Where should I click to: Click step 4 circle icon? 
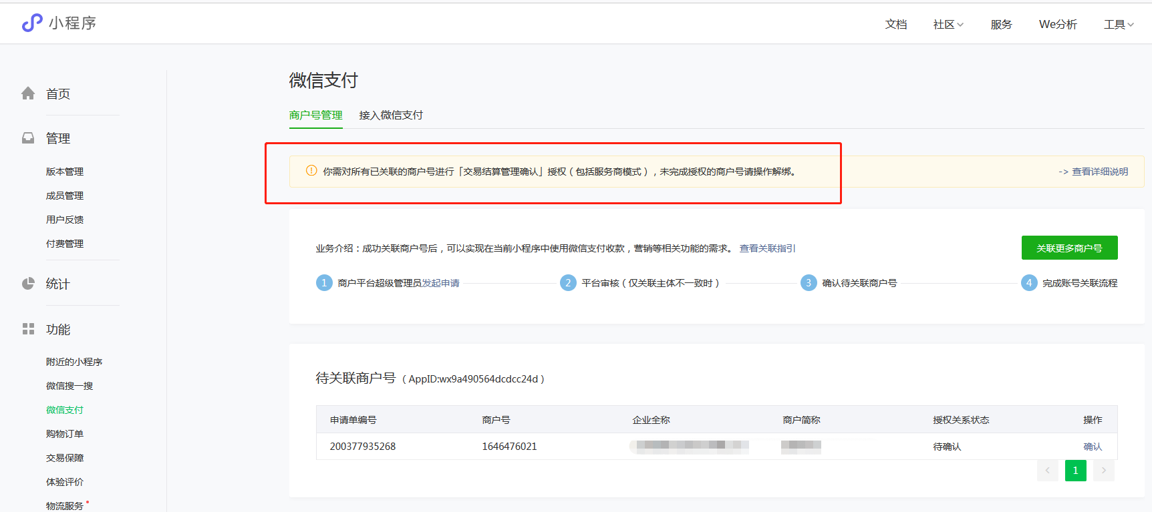point(1029,283)
